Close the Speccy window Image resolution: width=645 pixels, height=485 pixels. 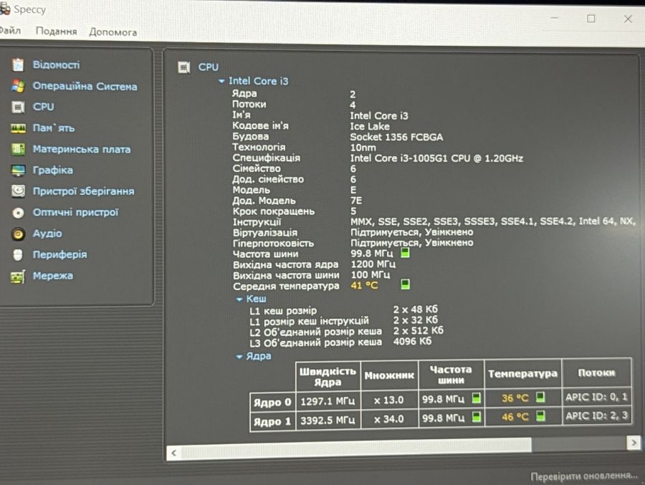pyautogui.click(x=628, y=19)
